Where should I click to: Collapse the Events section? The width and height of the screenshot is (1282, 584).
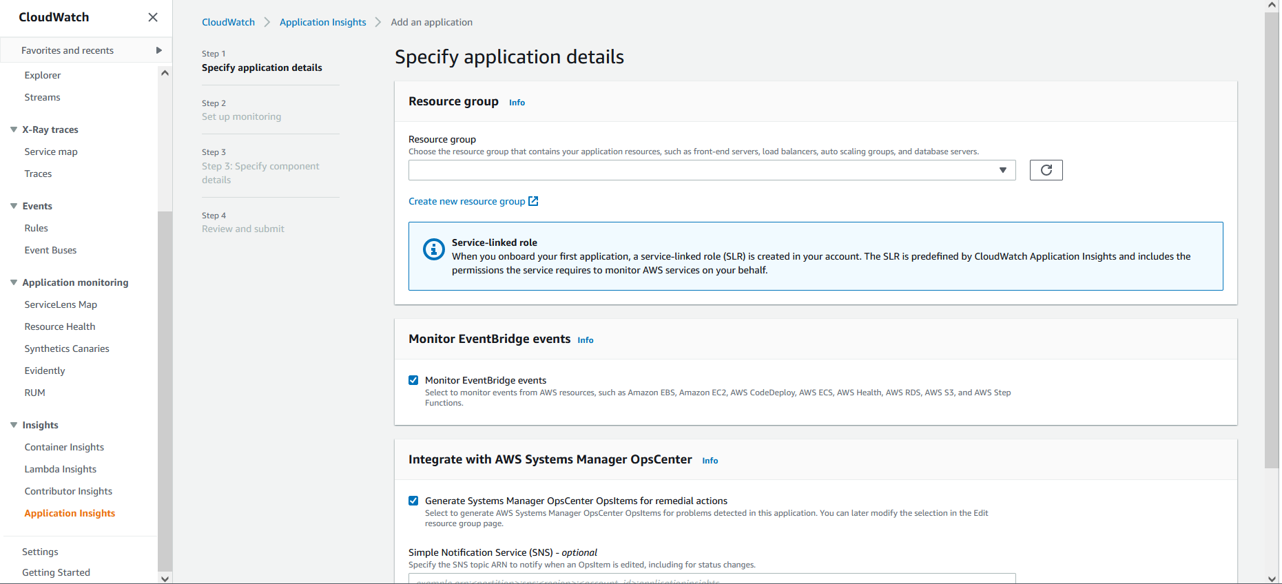pos(14,206)
